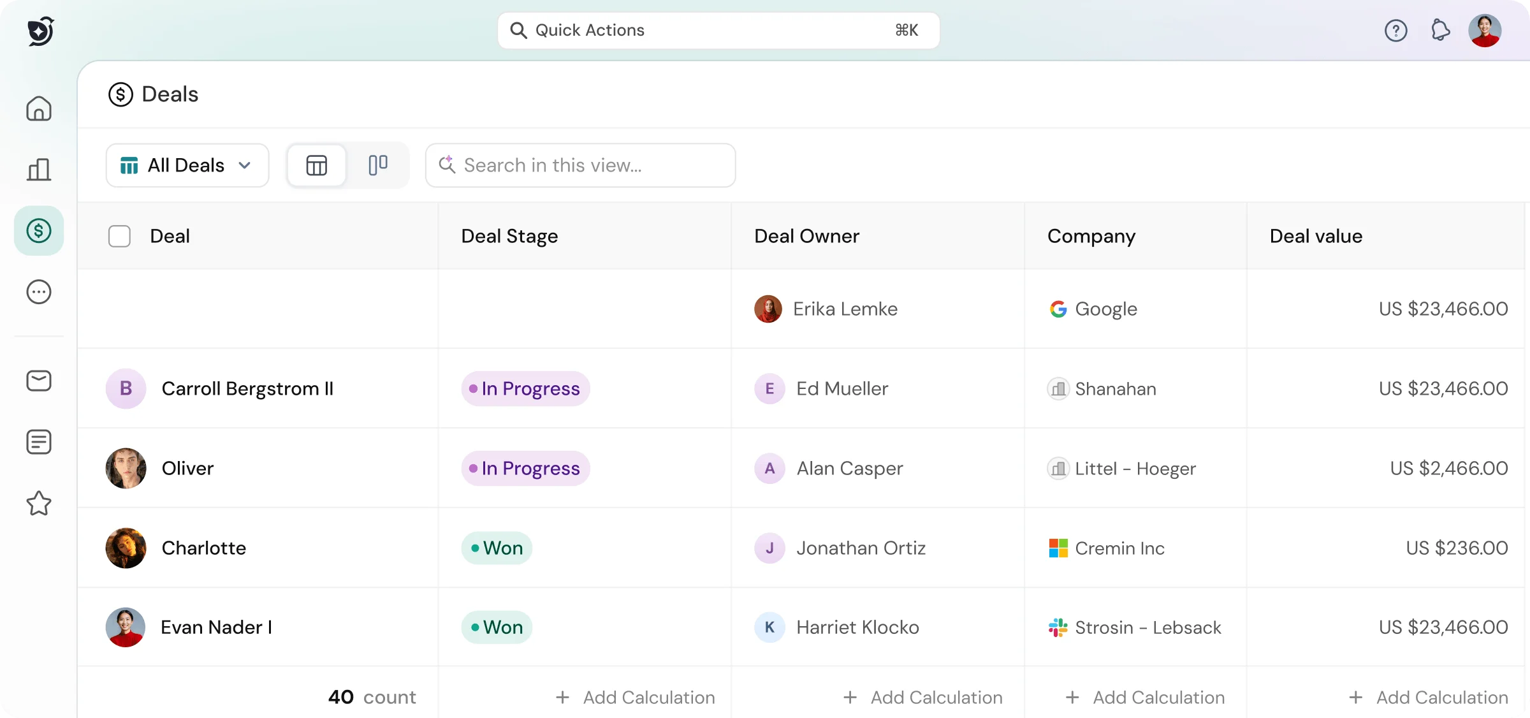Viewport: 1530px width, 718px height.
Task: Click Erika Lemke's avatar
Action: click(768, 309)
